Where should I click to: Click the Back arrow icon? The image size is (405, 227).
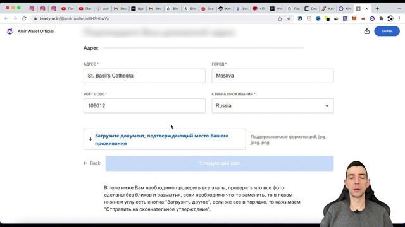click(x=85, y=163)
